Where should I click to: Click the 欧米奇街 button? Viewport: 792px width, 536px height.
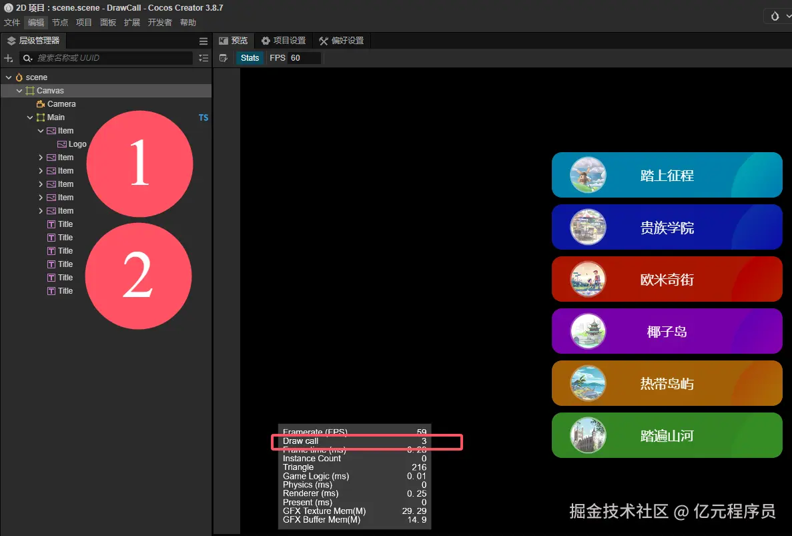[x=667, y=279]
